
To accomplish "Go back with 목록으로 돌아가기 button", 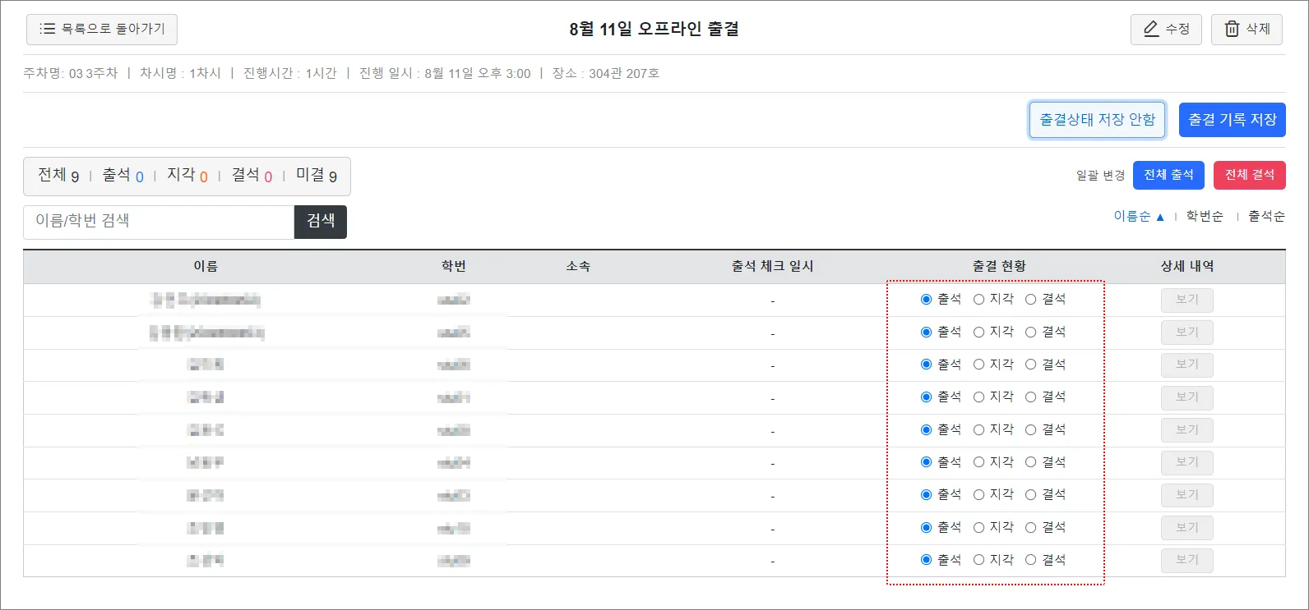I will pyautogui.click(x=102, y=29).
